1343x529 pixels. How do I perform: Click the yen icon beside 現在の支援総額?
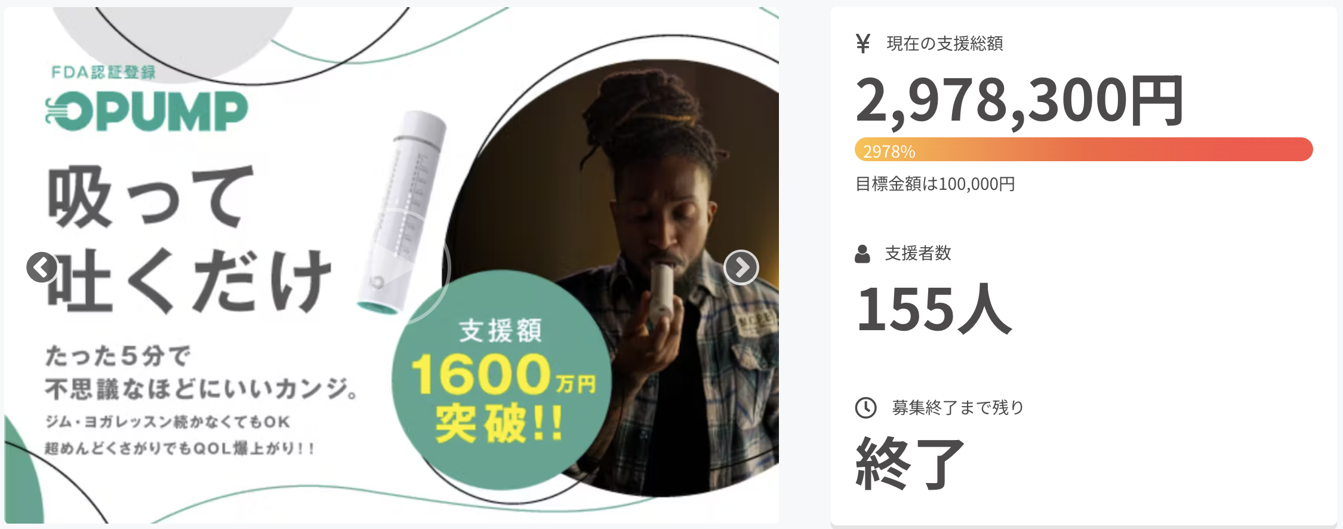tap(863, 44)
